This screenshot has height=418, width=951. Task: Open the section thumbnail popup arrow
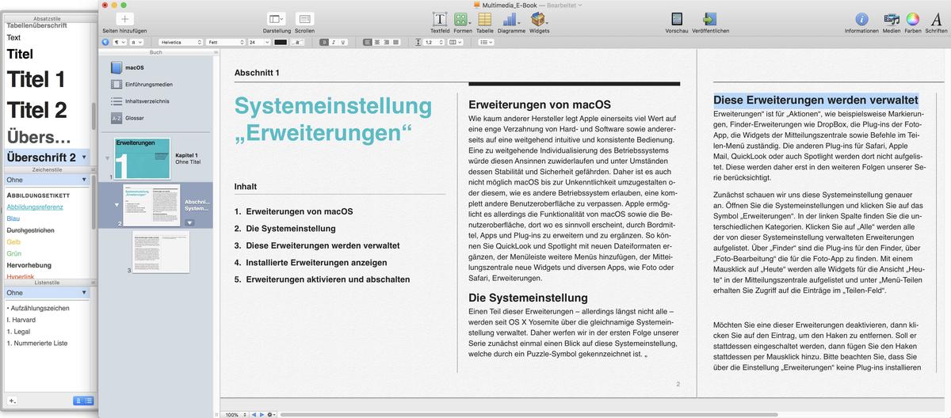(x=189, y=222)
